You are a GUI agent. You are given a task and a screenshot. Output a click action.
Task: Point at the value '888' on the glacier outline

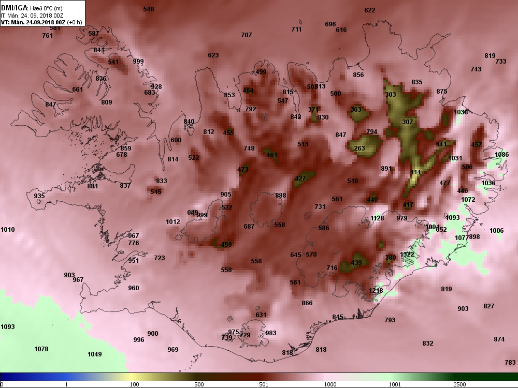point(280,196)
